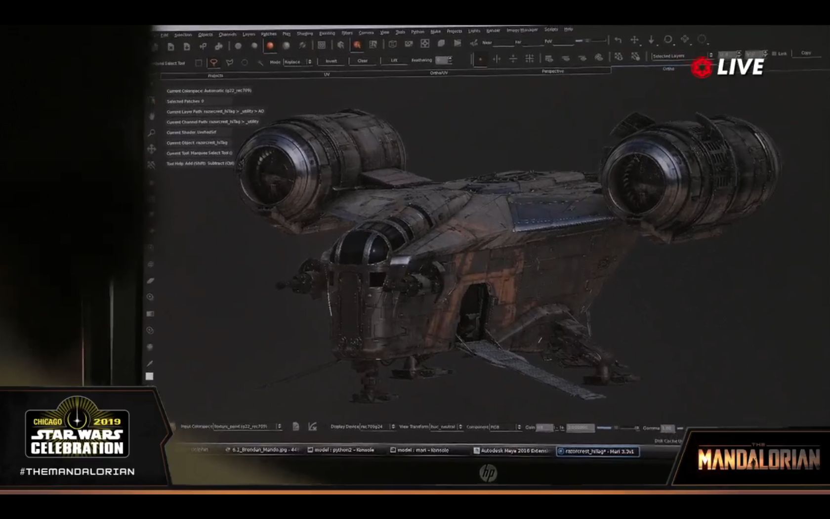The width and height of the screenshot is (830, 519).
Task: Select the rectangular marquee selection shape
Action: (199, 63)
